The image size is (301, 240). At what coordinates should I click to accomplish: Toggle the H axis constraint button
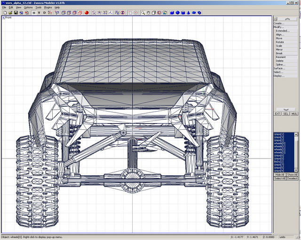click(34, 13)
